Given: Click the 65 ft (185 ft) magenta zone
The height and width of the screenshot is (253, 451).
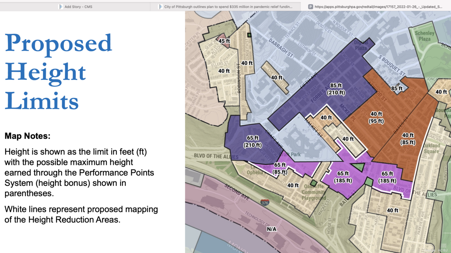Looking at the screenshot, I should coord(344,177).
